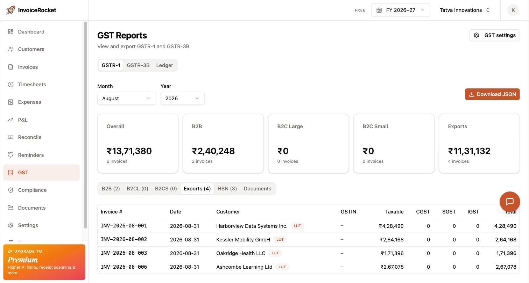Click the LUT badge beside Kessler Mobility GmbH
The height and width of the screenshot is (283, 529).
point(280,240)
